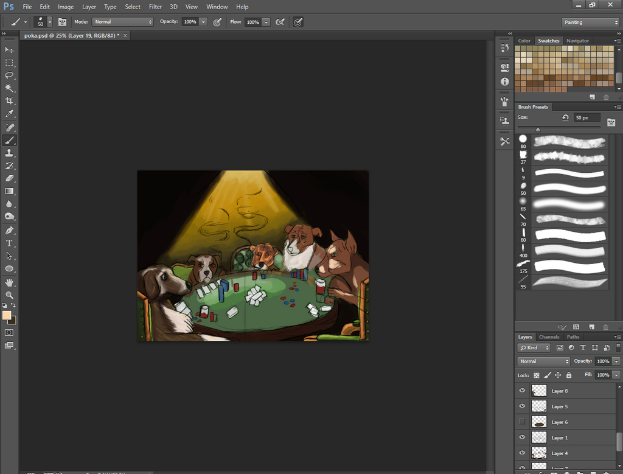Hide Layer 5 visibility
The image size is (623, 474).
coord(522,406)
